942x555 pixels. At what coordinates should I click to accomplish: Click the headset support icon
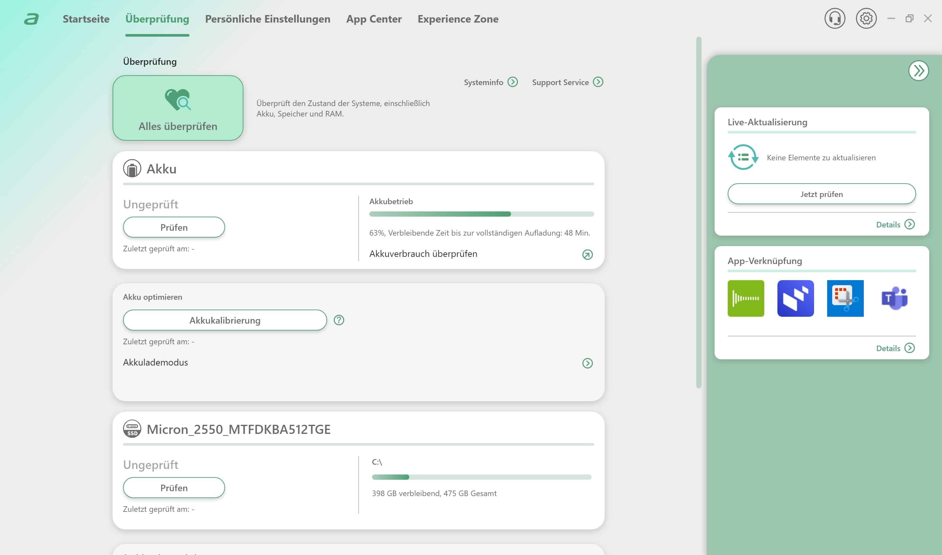point(834,18)
